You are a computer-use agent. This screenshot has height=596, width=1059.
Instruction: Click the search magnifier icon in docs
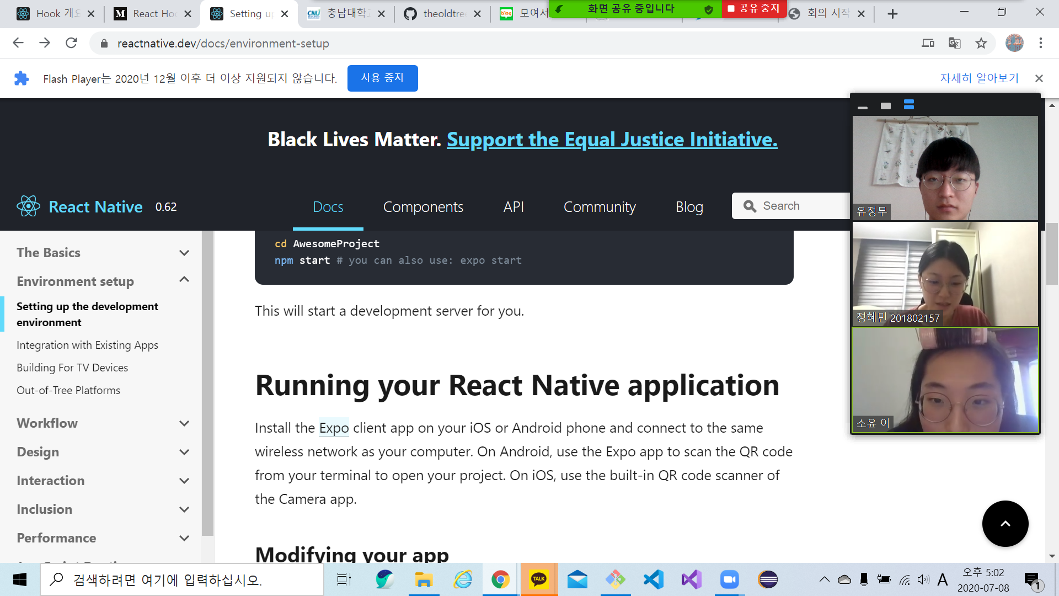(x=750, y=206)
